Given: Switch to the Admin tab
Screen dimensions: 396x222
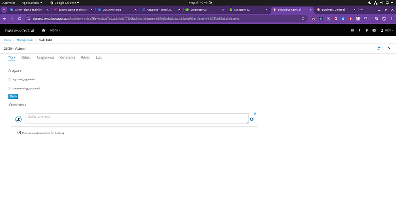Looking at the screenshot, I should point(86,57).
